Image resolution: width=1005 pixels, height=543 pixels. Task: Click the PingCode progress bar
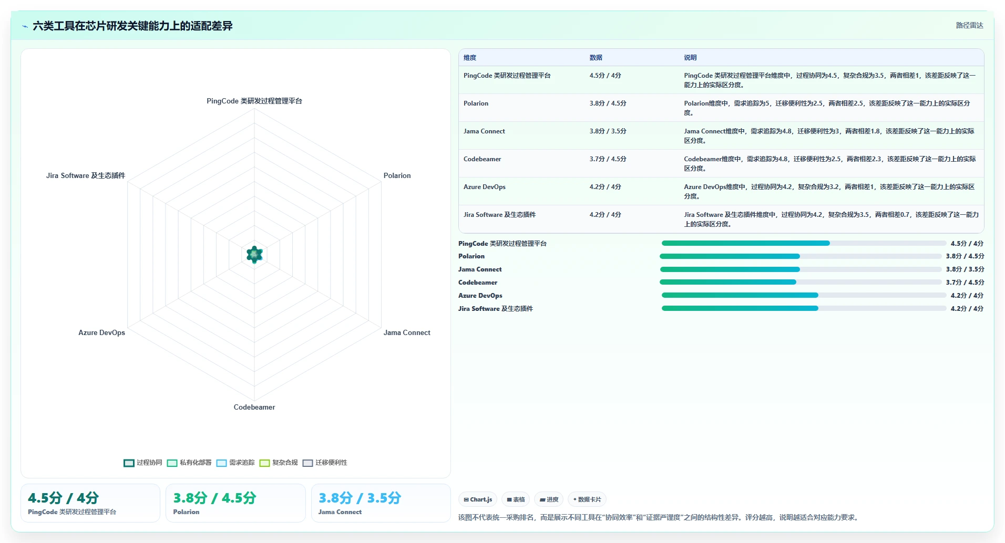click(804, 243)
